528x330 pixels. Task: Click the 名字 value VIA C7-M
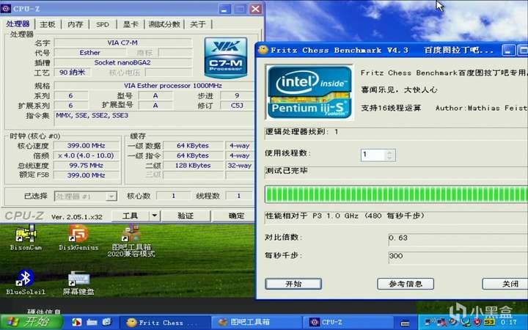point(123,43)
